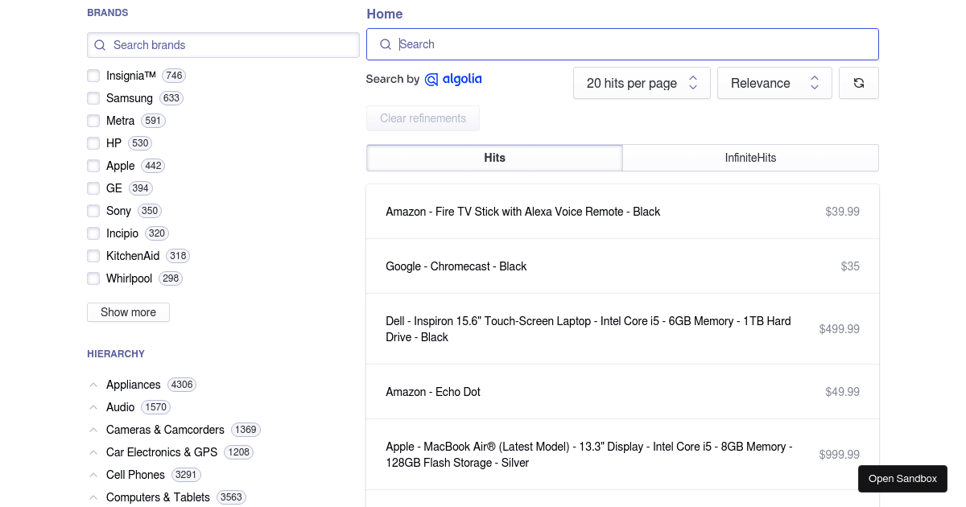Screen dimensions: 966x507
Task: Click the refresh results icon button
Action: click(x=858, y=83)
